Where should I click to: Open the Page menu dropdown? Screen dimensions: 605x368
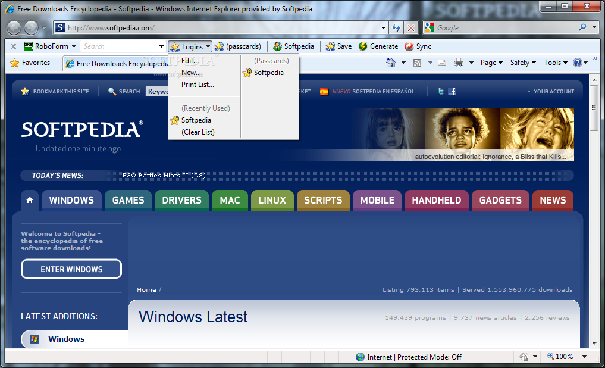[x=491, y=63]
